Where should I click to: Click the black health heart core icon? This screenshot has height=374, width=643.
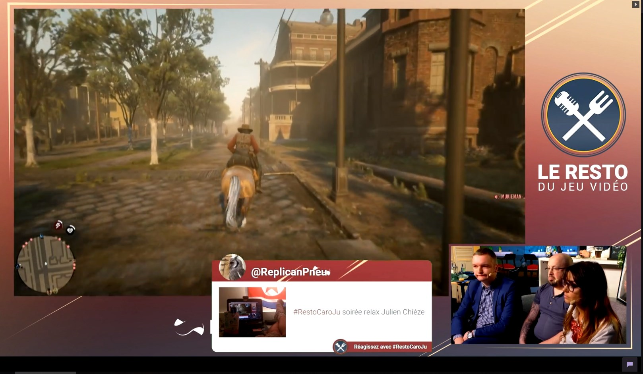[x=70, y=230]
